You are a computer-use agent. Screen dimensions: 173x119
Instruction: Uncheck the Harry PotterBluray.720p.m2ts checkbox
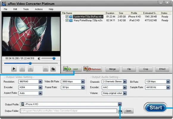pos(67,20)
